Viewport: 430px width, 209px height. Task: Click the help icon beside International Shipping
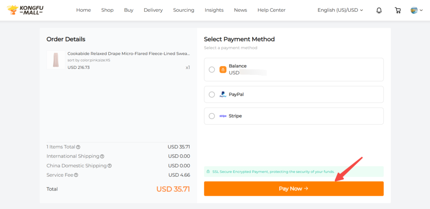pyautogui.click(x=102, y=157)
